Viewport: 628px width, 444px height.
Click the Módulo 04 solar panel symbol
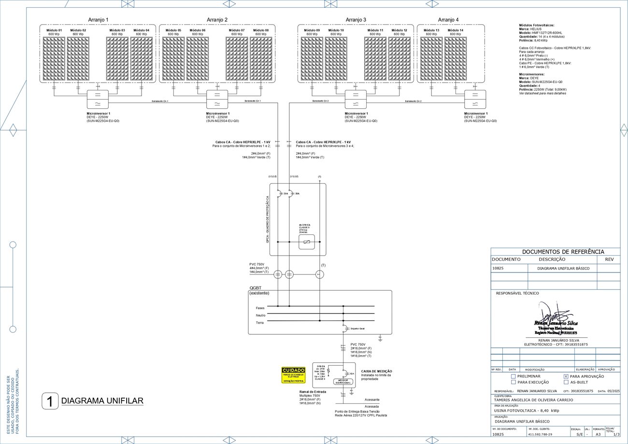coord(142,59)
